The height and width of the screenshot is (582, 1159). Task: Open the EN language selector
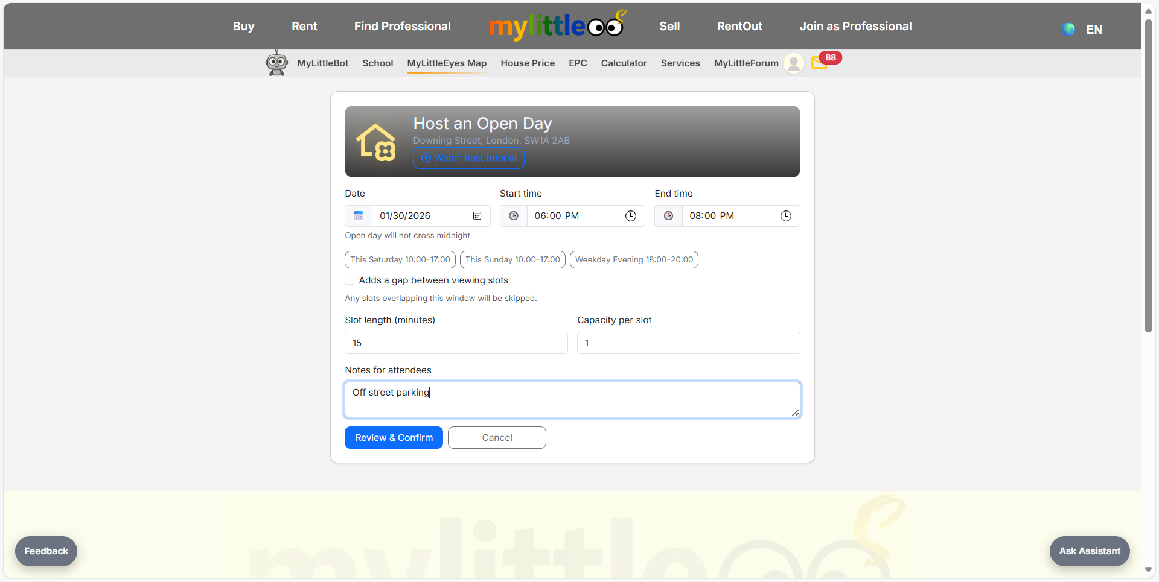(x=1093, y=30)
